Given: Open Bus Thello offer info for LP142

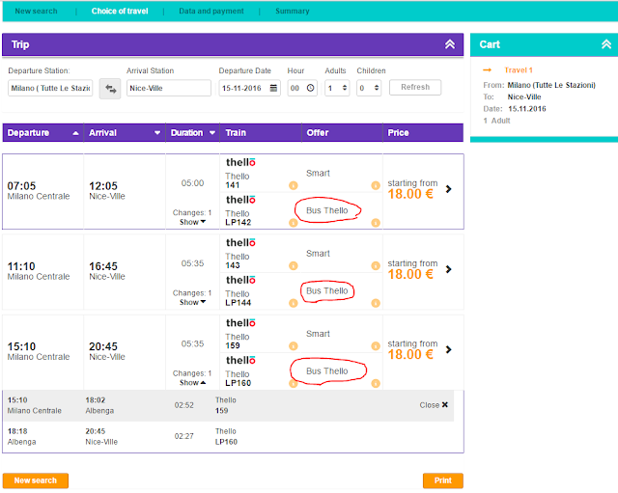Looking at the screenshot, I should [376, 223].
